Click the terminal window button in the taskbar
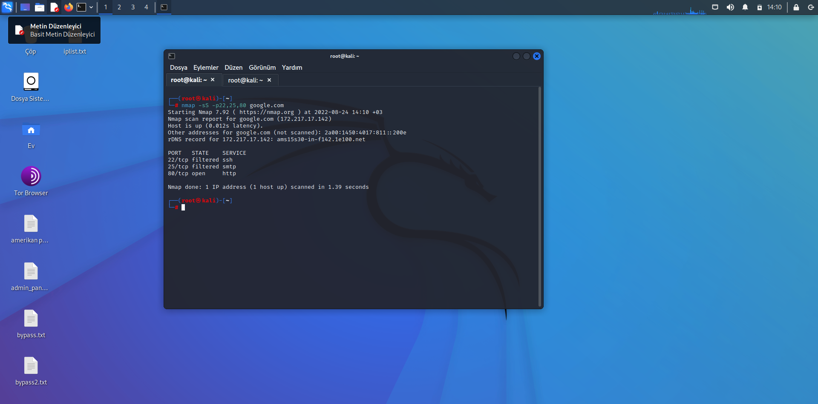 [164, 7]
